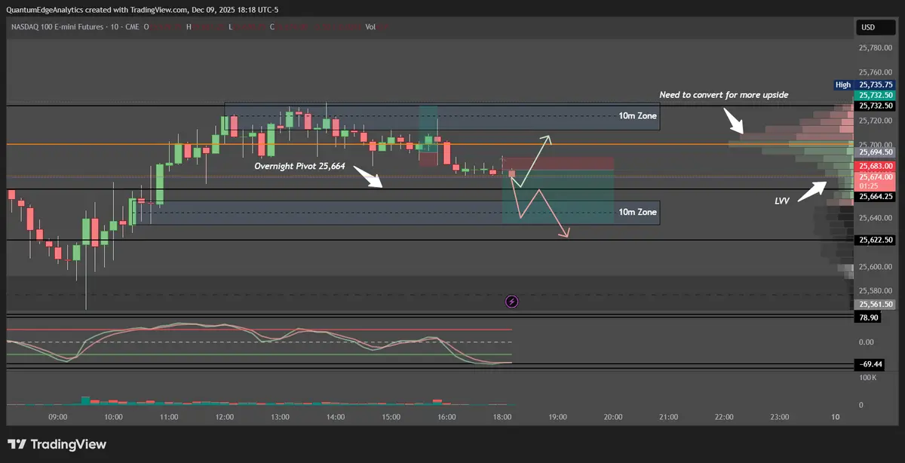The image size is (905, 463).
Task: Click the Vol indicator label in the legend
Action: point(370,26)
